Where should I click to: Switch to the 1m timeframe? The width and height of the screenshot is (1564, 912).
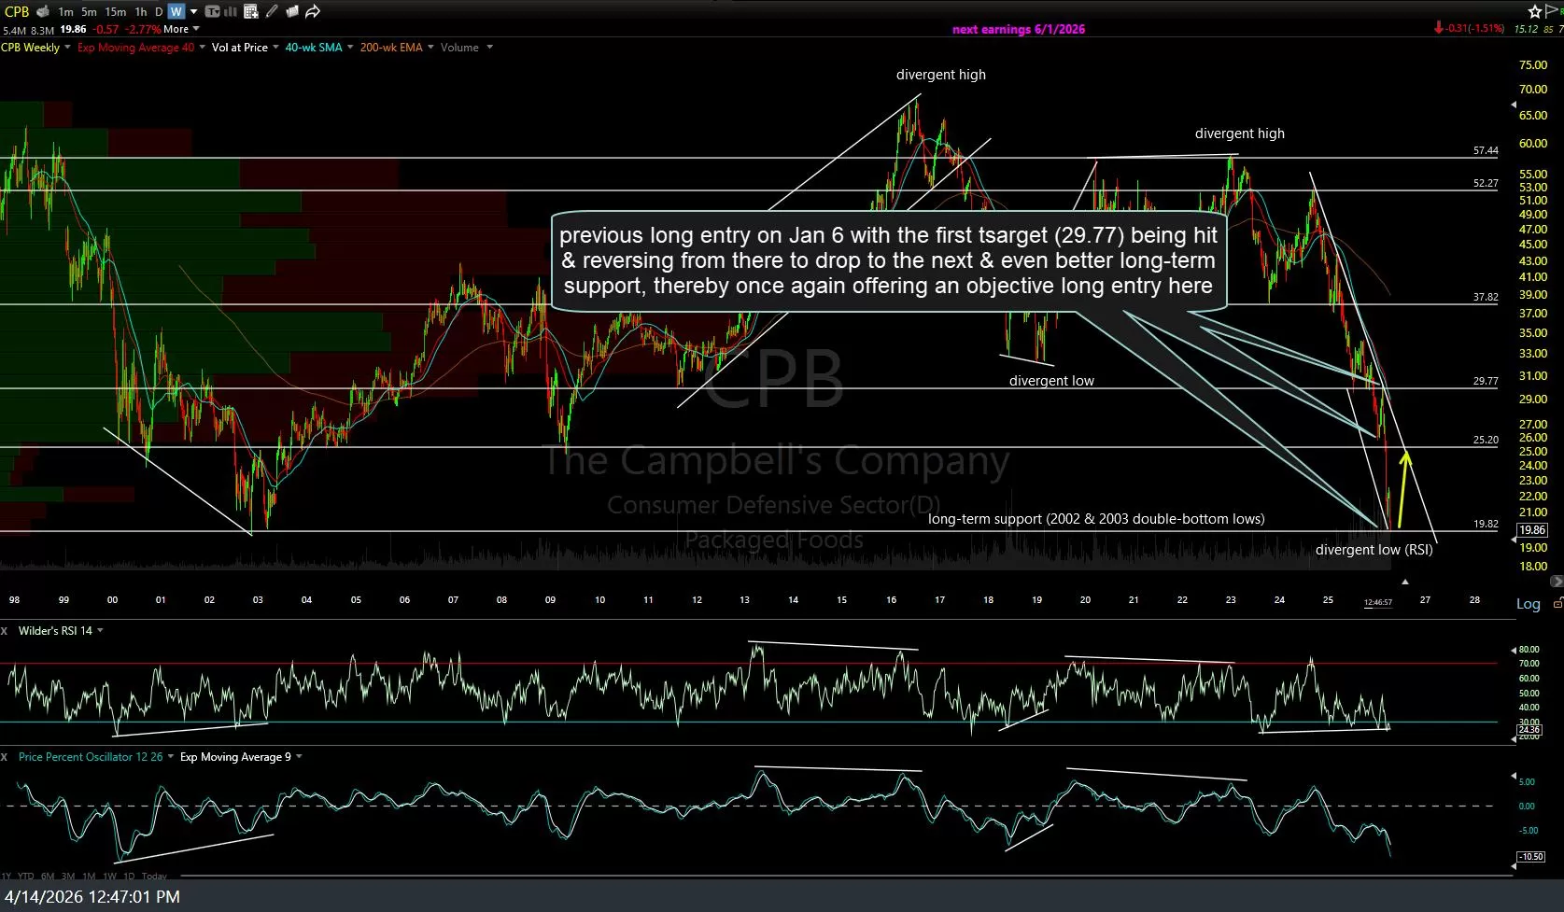[x=65, y=12]
